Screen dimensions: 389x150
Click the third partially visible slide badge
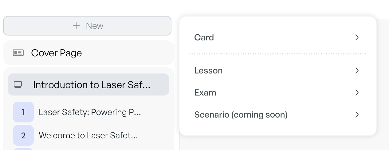[23, 149]
